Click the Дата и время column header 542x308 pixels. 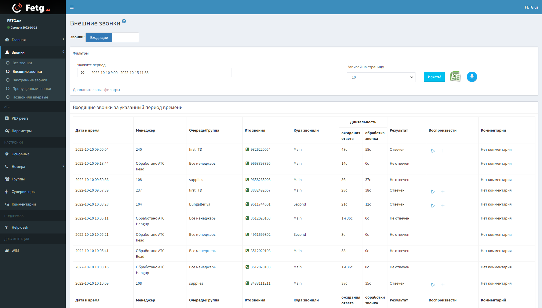click(x=87, y=130)
